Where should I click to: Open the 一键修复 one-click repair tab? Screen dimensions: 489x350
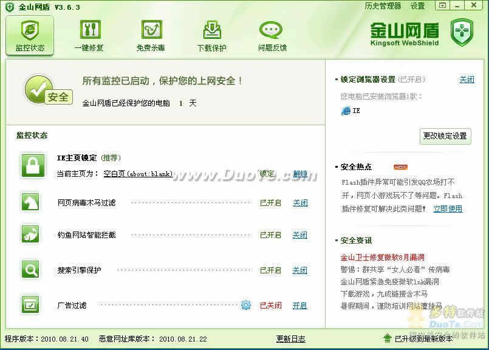click(90, 36)
